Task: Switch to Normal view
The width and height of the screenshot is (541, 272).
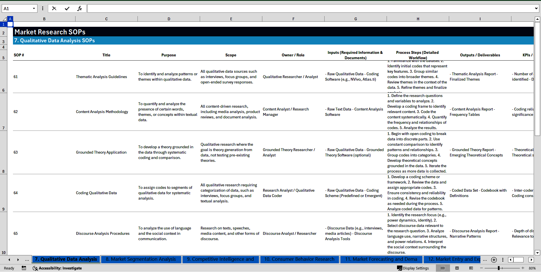Action: tap(443, 268)
